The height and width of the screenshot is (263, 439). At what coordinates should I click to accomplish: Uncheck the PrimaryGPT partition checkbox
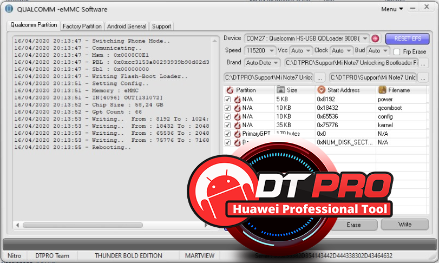(227, 134)
